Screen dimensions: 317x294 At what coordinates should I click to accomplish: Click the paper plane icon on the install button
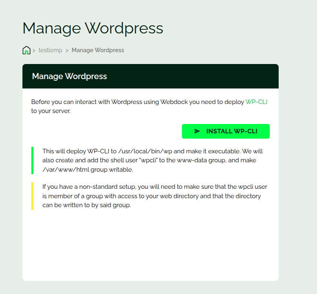coord(197,131)
